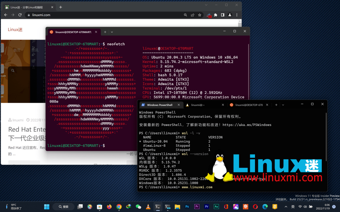Launch Adobe Audition from taskbar
This screenshot has width=340, height=212.
216,207
